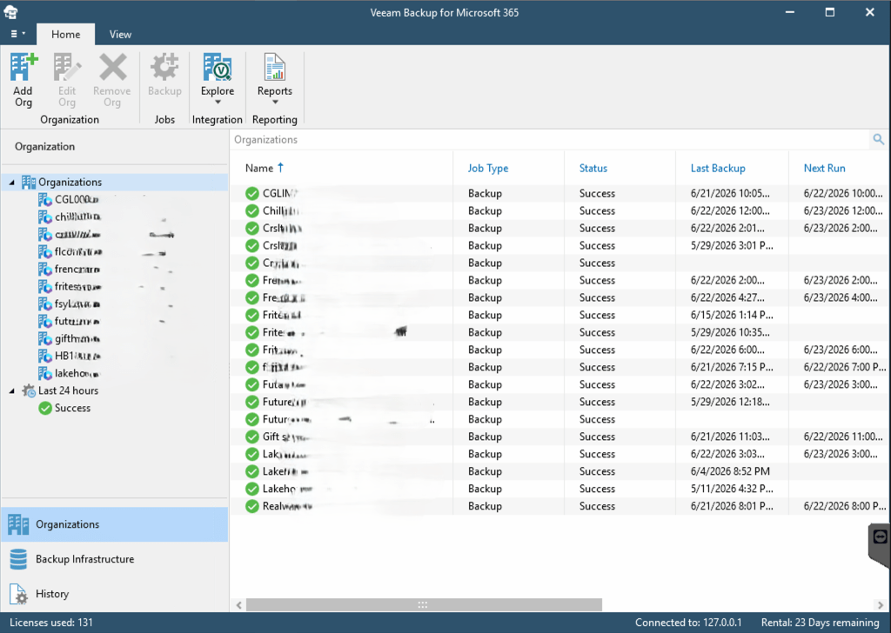Click the search magnifier icon
Screen dimensions: 891x633
[878, 139]
